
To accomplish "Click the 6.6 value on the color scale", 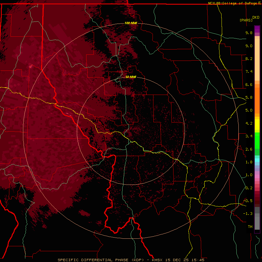I will coord(249,84).
